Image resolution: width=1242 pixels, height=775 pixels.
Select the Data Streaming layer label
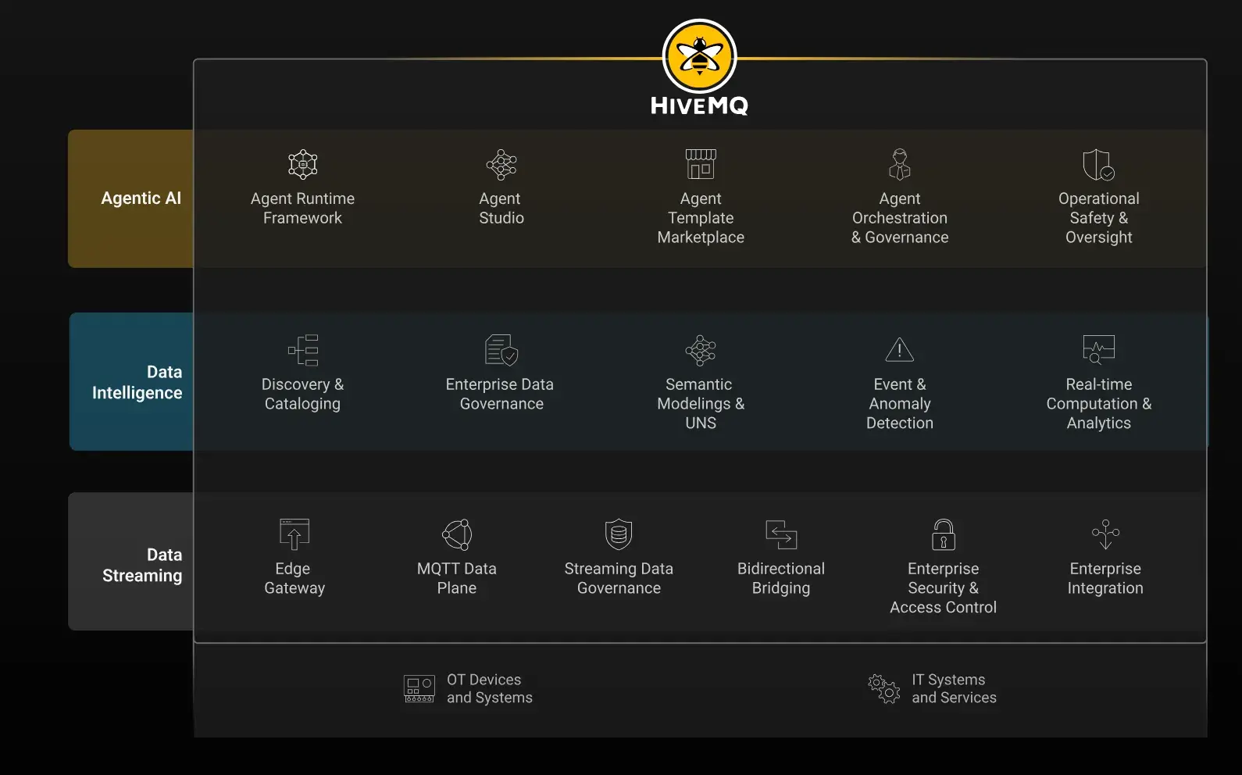click(142, 566)
